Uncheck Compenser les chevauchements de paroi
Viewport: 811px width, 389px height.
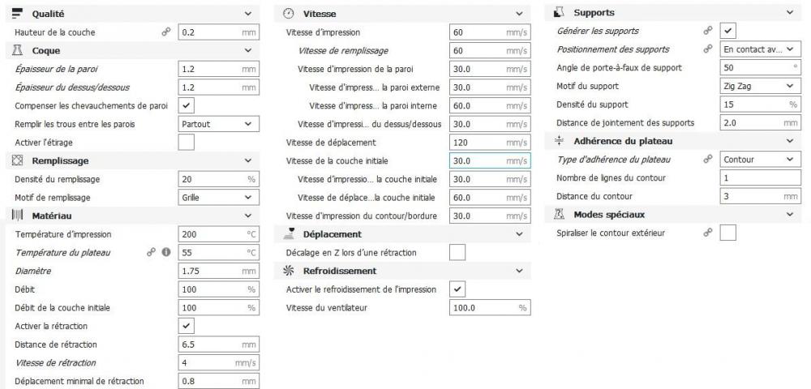[x=187, y=105]
